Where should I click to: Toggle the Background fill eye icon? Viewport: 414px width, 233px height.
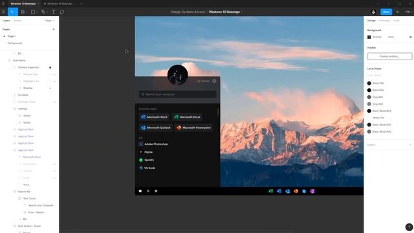pos(410,38)
